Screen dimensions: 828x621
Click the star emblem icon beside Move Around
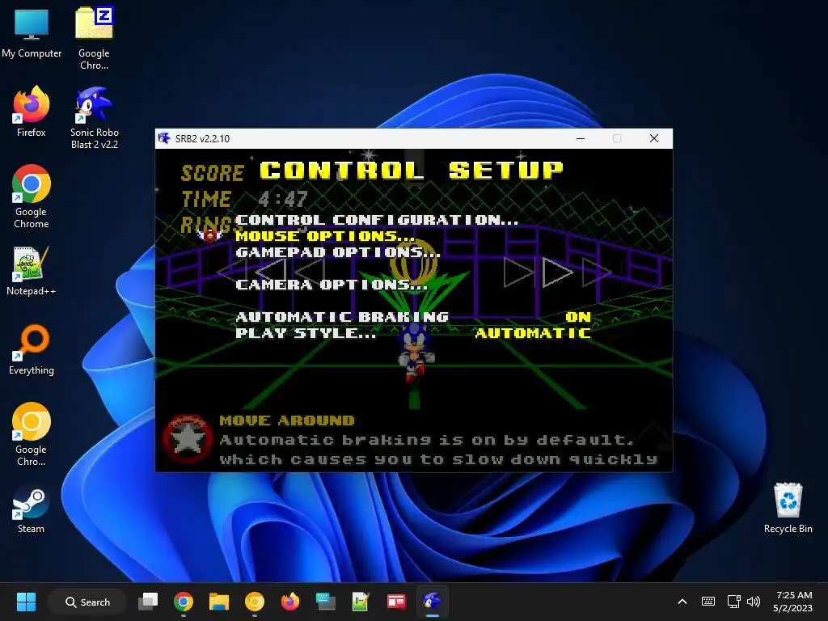[186, 439]
